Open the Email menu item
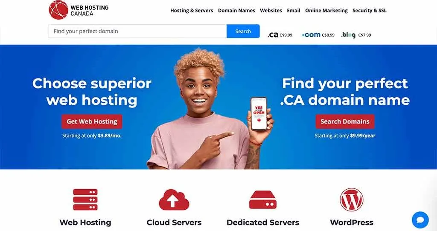The width and height of the screenshot is (437, 231). coord(294,11)
